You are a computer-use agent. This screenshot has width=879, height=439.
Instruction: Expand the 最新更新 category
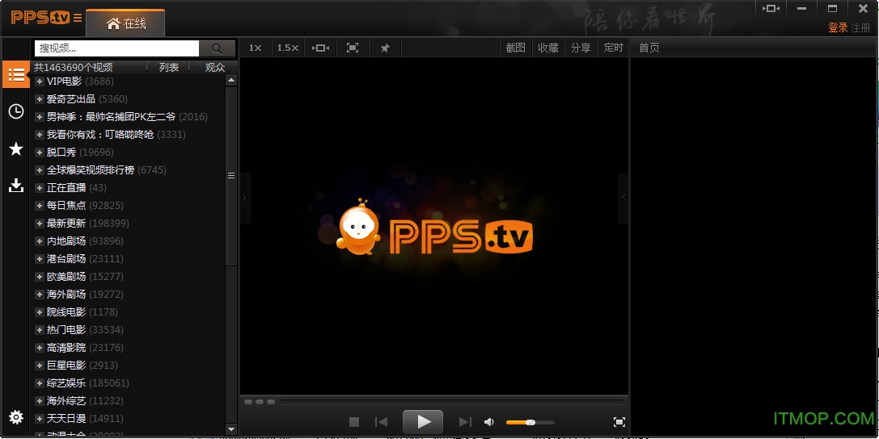[x=40, y=224]
